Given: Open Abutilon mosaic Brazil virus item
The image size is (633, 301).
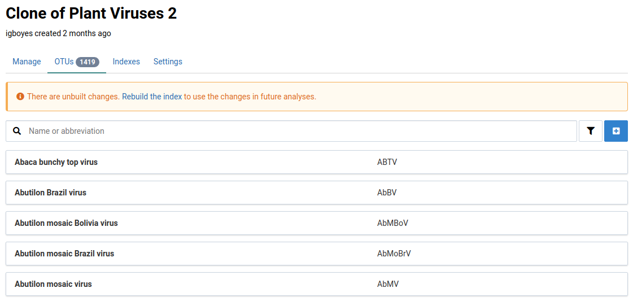Looking at the screenshot, I should [64, 254].
